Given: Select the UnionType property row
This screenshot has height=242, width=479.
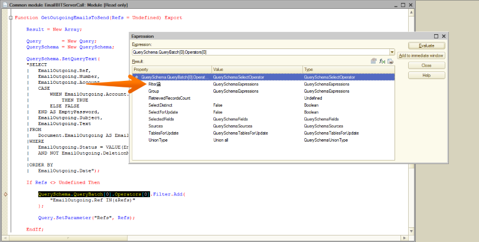Looking at the screenshot, I should (x=263, y=140).
